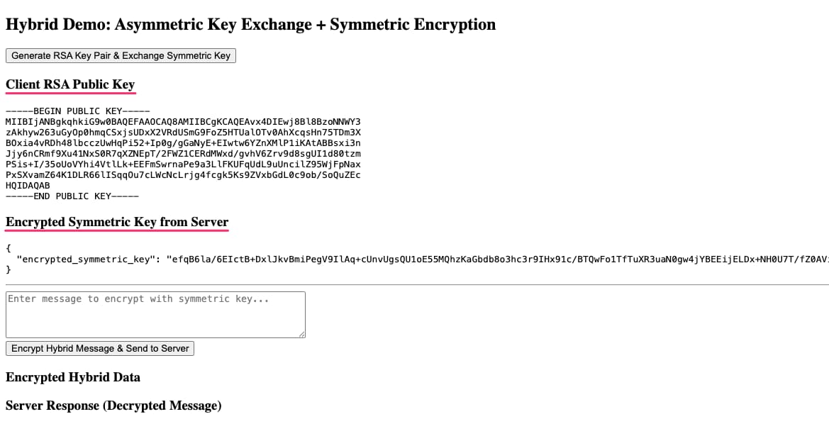The height and width of the screenshot is (436, 829).
Task: Click key line starting with MIIBIjANBg
Action: click(183, 122)
